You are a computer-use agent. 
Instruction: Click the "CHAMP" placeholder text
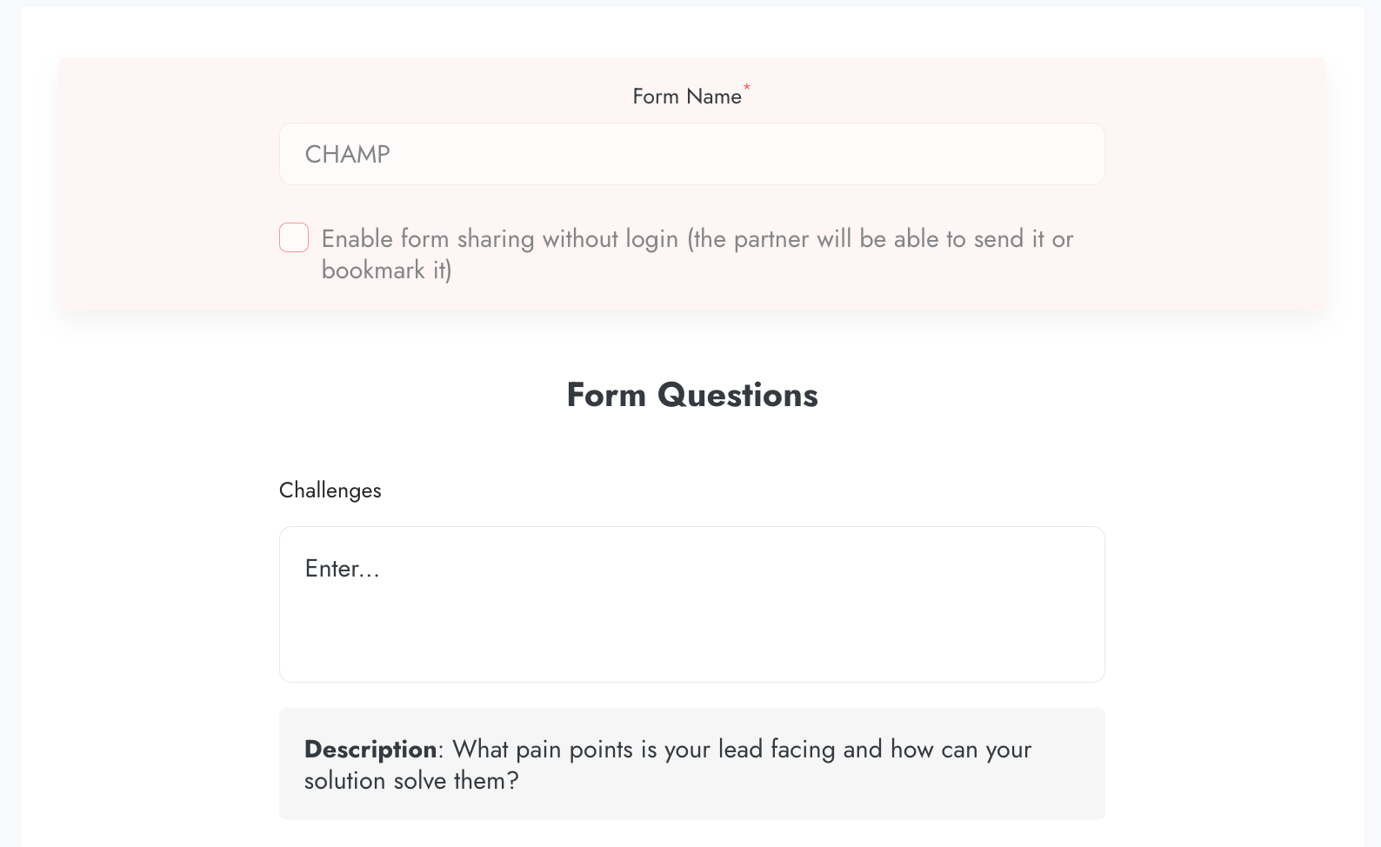(347, 155)
